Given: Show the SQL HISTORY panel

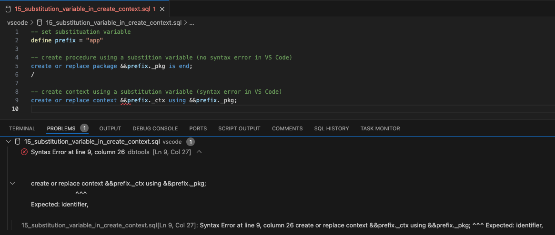Looking at the screenshot, I should (331, 128).
